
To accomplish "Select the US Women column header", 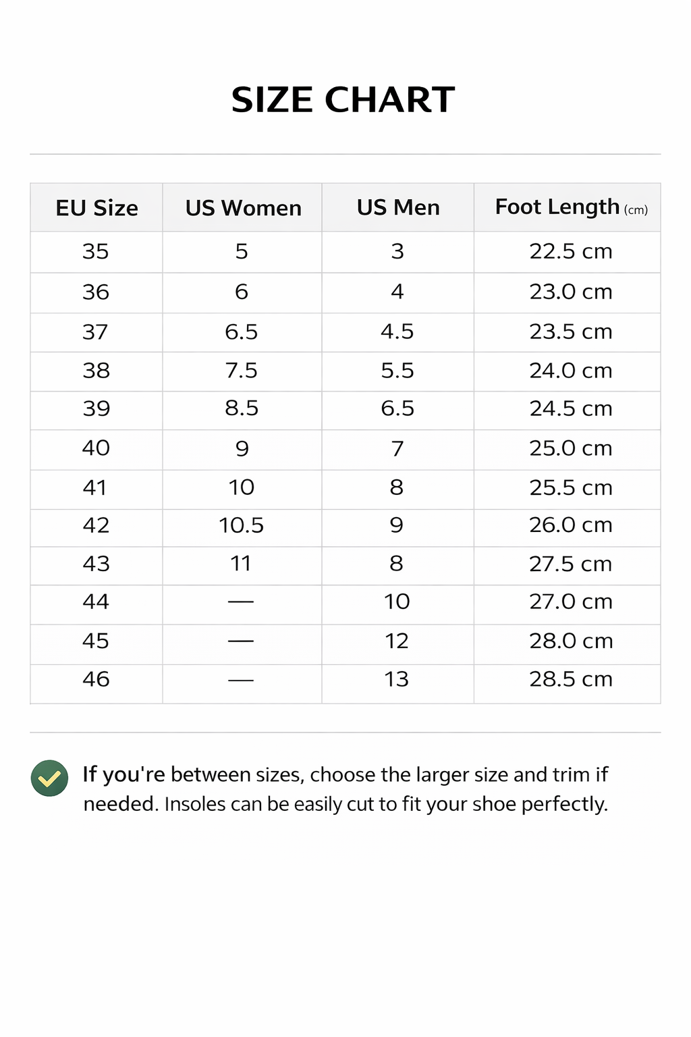I will pyautogui.click(x=243, y=208).
